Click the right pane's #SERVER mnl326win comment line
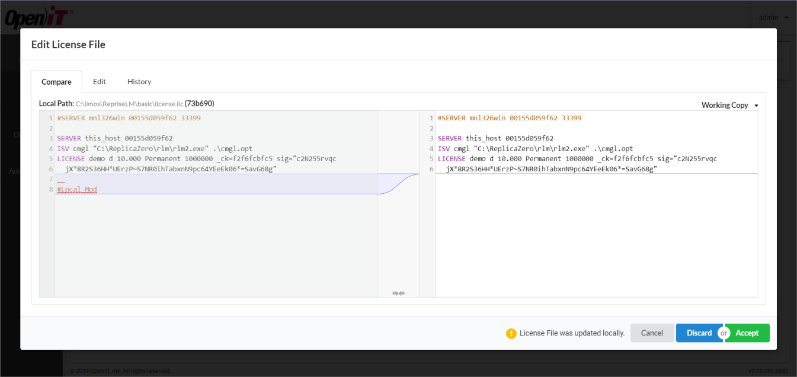This screenshot has width=797, height=377. [510, 118]
